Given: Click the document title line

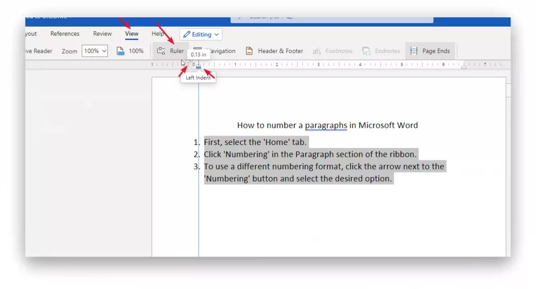Looking at the screenshot, I should tap(328, 125).
